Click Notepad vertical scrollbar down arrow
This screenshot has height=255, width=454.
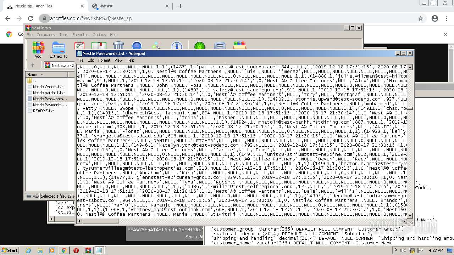pyautogui.click(x=410, y=215)
